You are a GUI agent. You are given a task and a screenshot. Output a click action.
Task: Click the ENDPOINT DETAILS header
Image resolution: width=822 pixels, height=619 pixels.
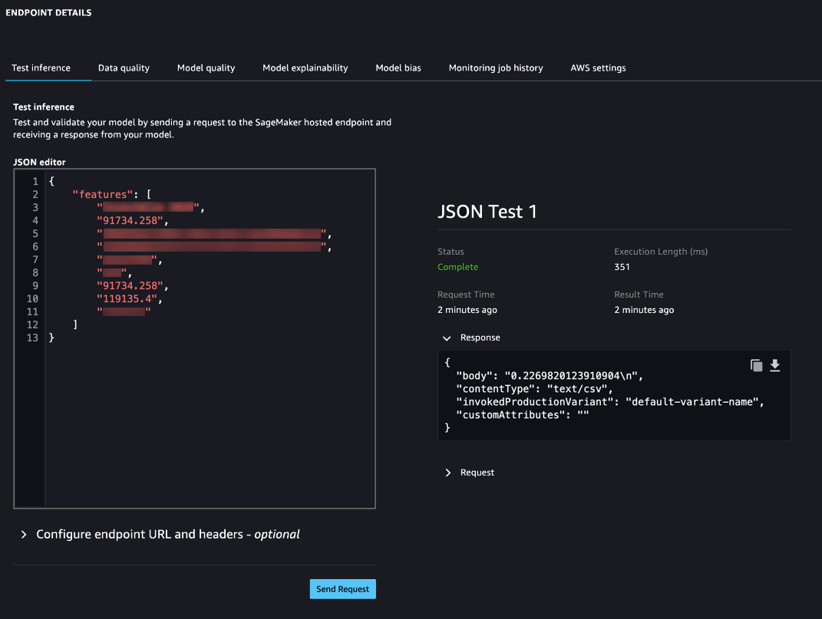[48, 12]
